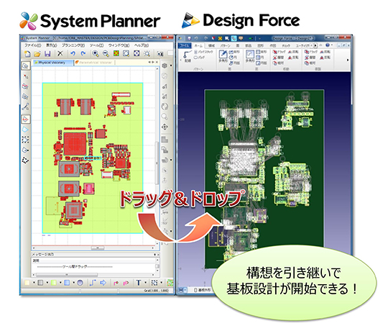Click the circle shape icon in bottom toolbar
This screenshot has width=388, height=331.
(80, 283)
